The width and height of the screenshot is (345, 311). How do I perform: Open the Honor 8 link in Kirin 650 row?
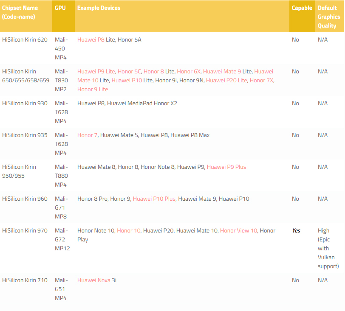(x=153, y=72)
